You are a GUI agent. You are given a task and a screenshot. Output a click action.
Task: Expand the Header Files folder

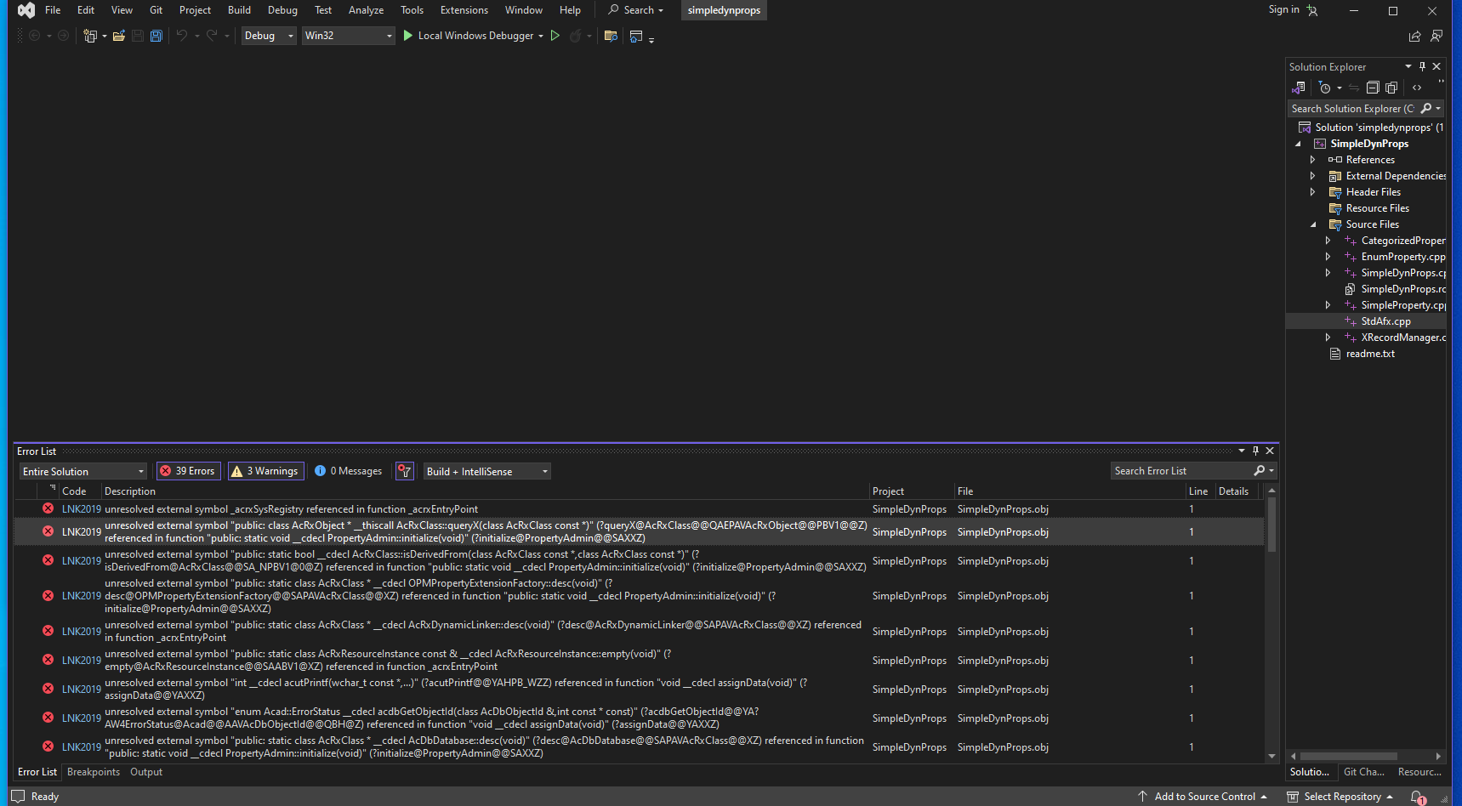coord(1312,192)
